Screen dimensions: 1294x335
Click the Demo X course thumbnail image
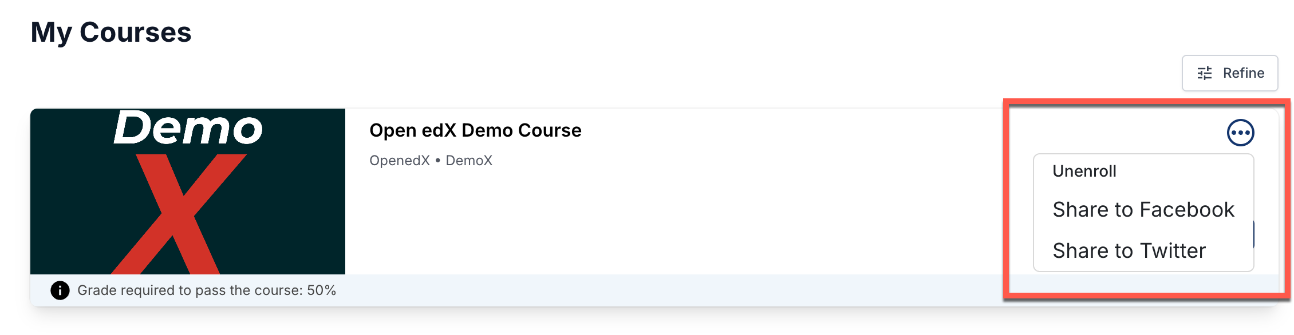[188, 192]
